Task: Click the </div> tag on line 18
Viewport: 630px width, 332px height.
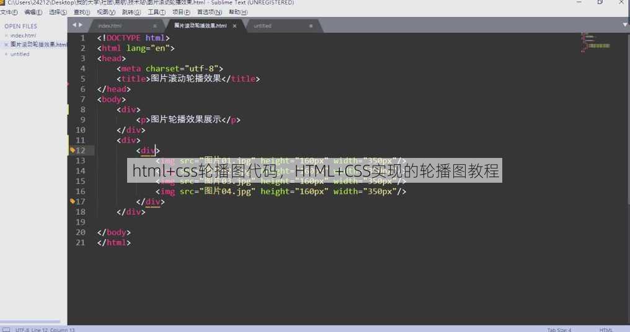Action: 131,212
